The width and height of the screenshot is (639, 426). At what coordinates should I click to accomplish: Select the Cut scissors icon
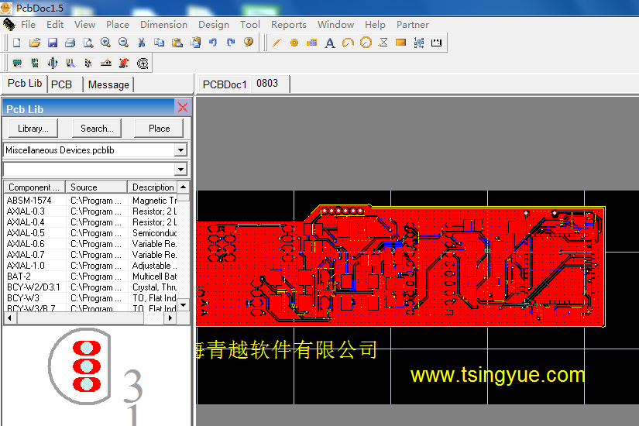pyautogui.click(x=142, y=43)
